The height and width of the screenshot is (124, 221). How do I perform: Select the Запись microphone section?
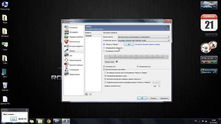point(74,51)
